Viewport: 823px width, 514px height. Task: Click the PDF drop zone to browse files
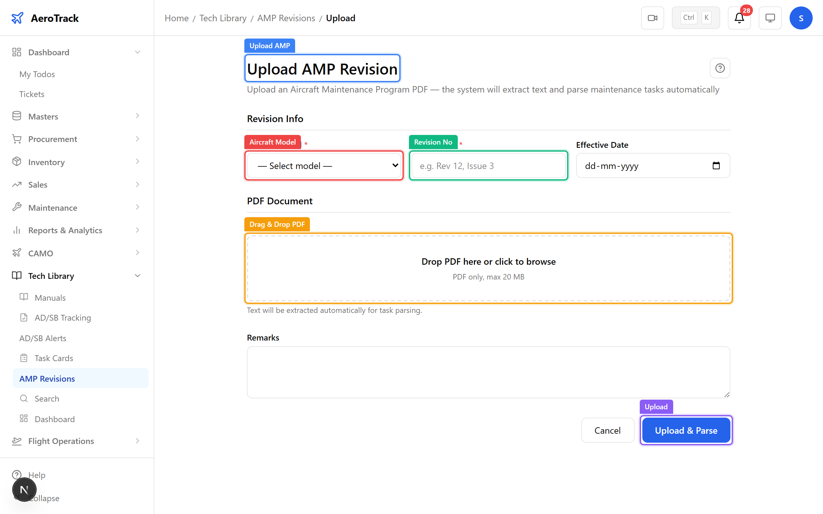pos(488,268)
